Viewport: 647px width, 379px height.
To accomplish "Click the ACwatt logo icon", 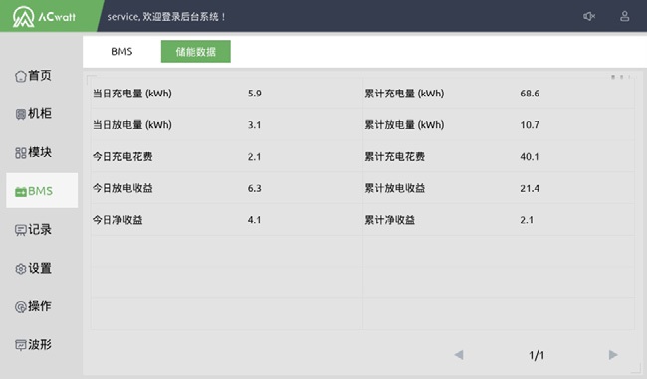I will coord(24,17).
